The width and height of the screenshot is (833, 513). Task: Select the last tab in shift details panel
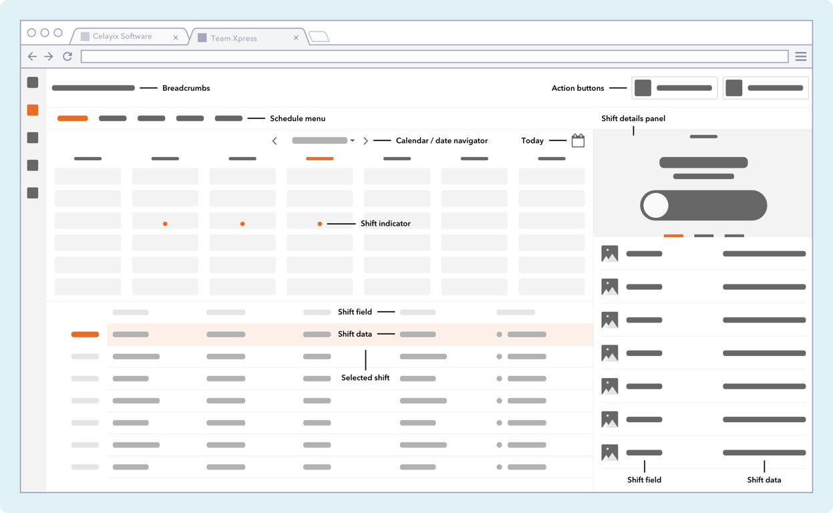point(734,236)
